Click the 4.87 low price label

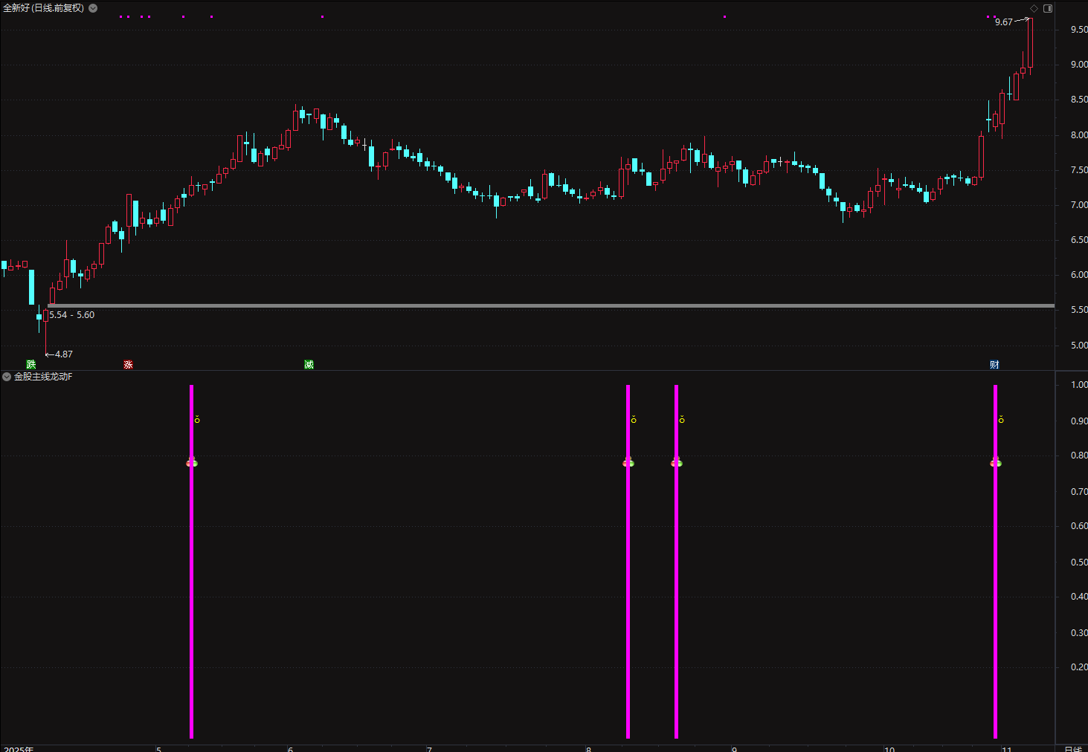click(x=64, y=354)
